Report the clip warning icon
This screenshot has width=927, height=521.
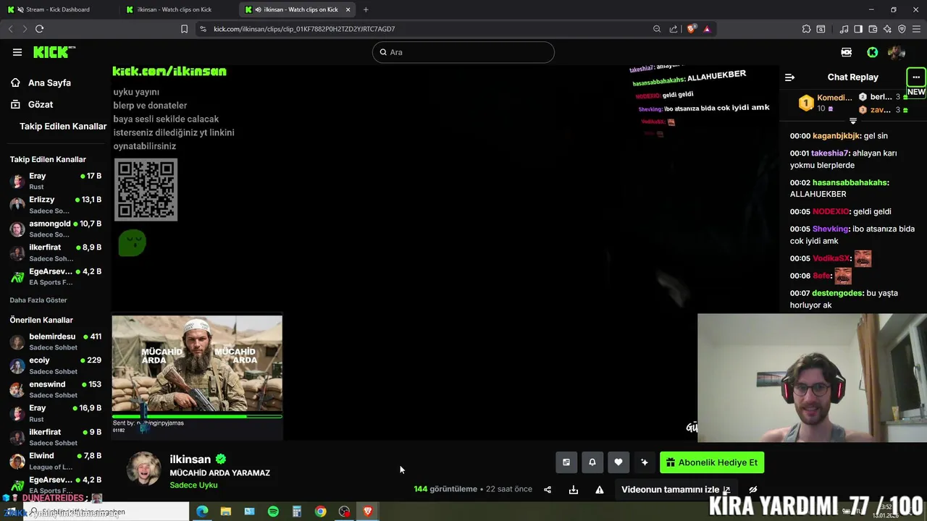[x=600, y=489]
